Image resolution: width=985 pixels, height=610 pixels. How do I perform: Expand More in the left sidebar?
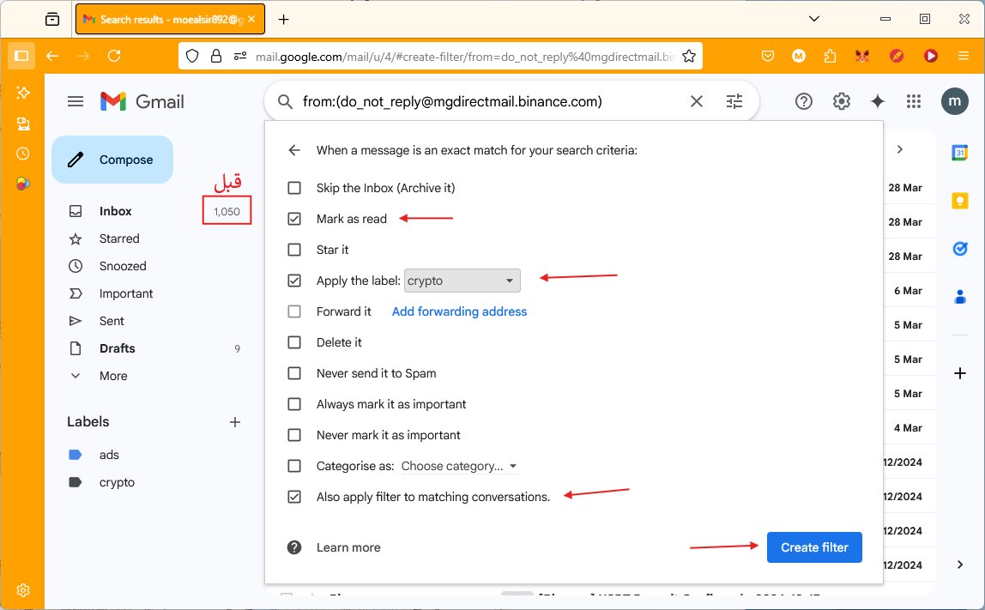[x=113, y=376]
